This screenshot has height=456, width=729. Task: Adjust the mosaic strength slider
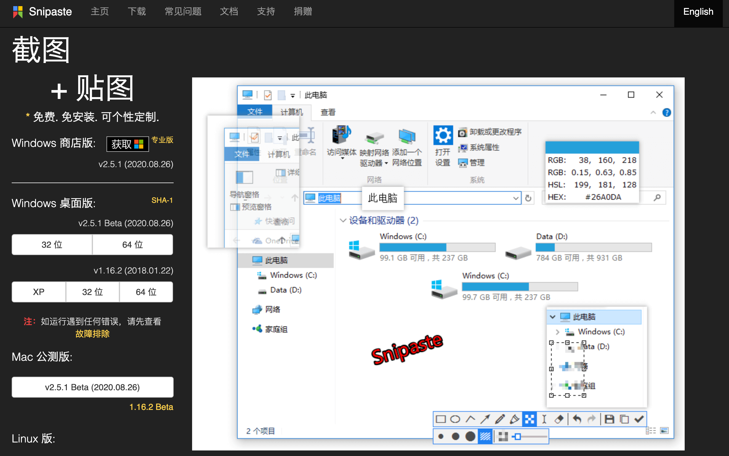click(518, 436)
